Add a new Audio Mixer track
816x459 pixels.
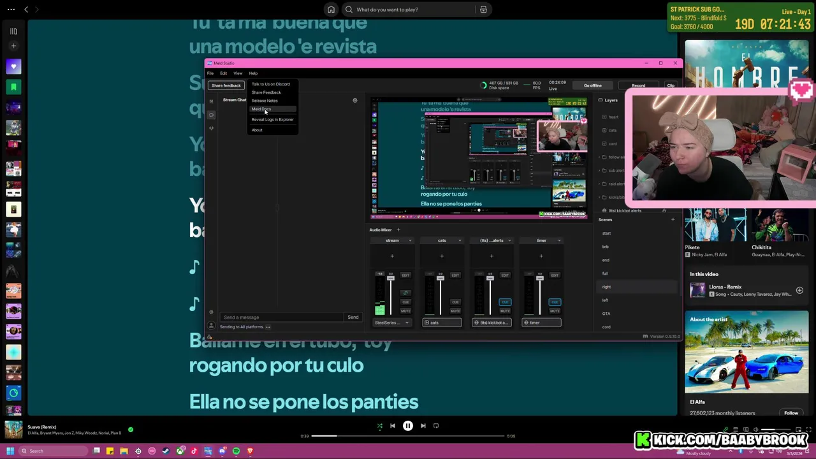398,229
